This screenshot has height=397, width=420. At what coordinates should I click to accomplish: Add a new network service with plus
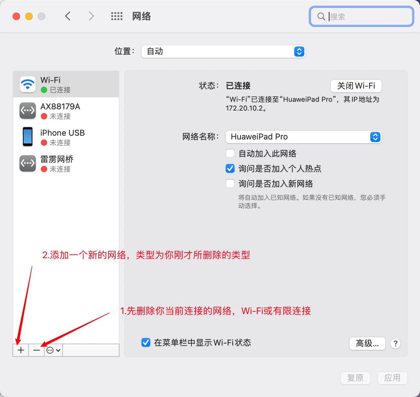click(x=21, y=350)
